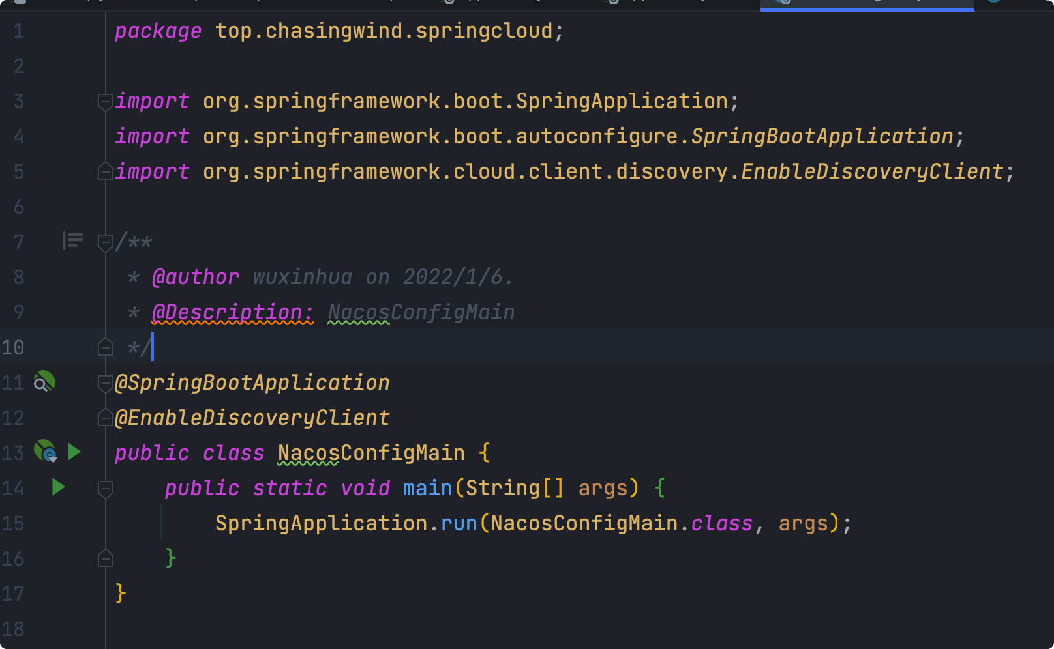Click the class keyword in the class declaration

click(233, 454)
